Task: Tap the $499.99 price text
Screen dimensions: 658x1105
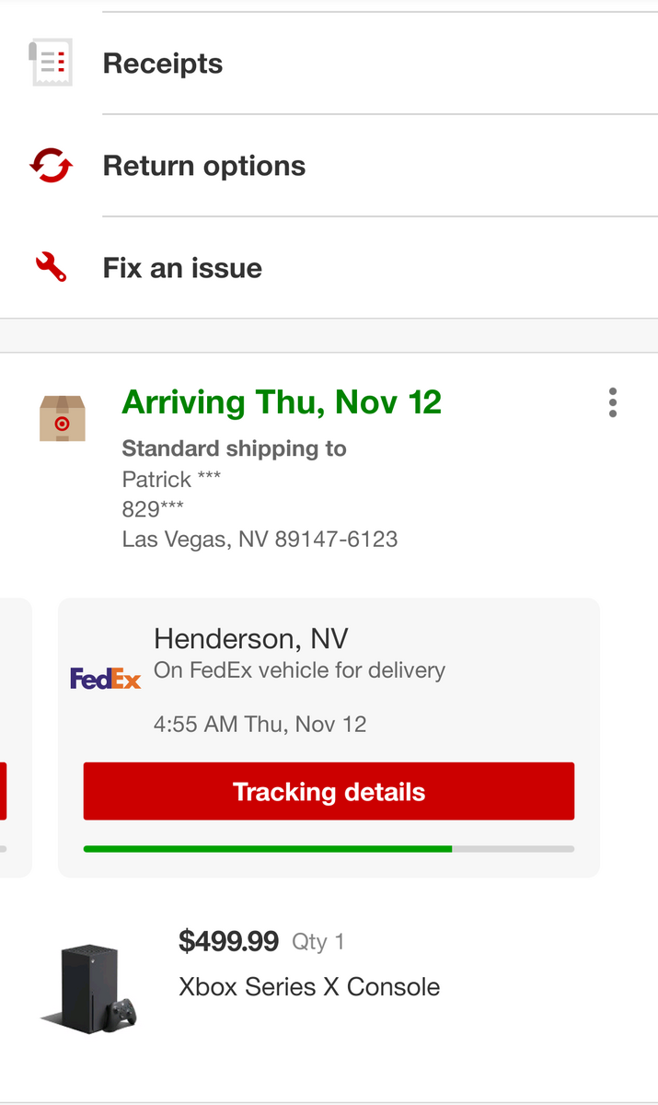Action: pyautogui.click(x=228, y=941)
